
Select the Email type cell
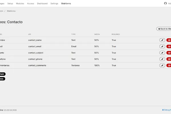(74, 46)
